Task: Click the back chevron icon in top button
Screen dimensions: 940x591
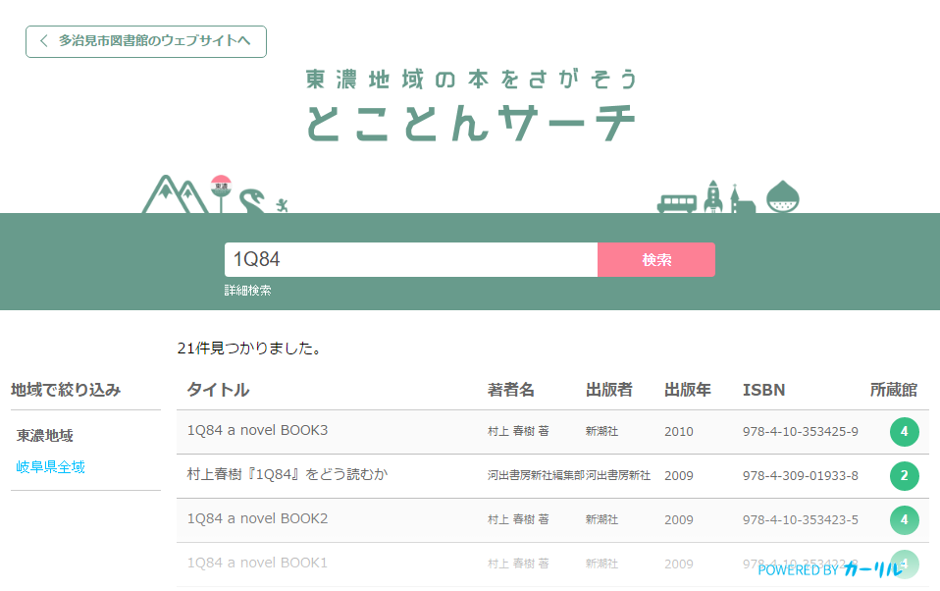Action: (x=43, y=41)
